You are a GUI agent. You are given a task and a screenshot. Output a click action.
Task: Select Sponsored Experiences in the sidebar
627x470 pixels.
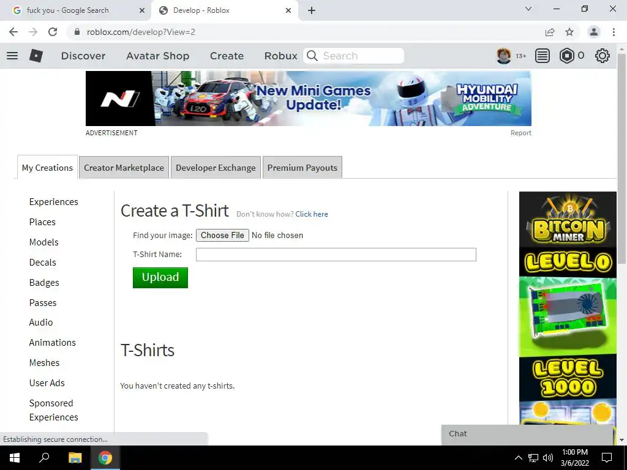[54, 410]
